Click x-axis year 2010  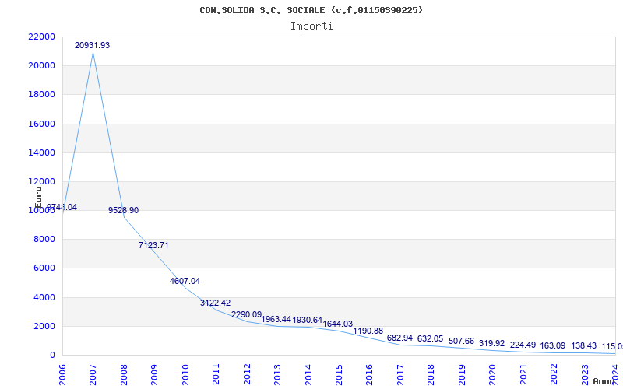tap(185, 374)
